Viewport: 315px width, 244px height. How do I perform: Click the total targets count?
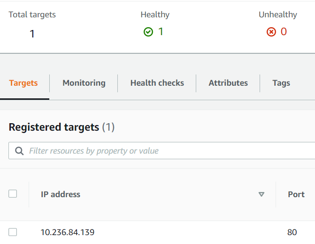click(x=32, y=34)
